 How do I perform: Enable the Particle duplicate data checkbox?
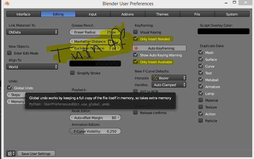tap(201, 121)
